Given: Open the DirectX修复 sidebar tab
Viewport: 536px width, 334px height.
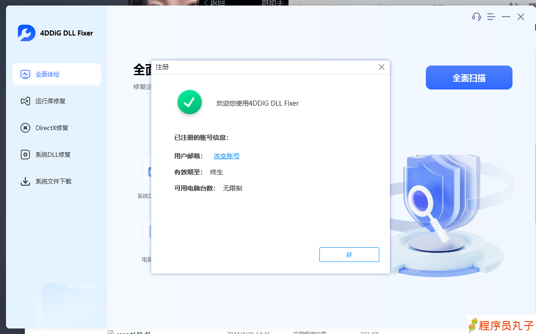Looking at the screenshot, I should (57, 128).
